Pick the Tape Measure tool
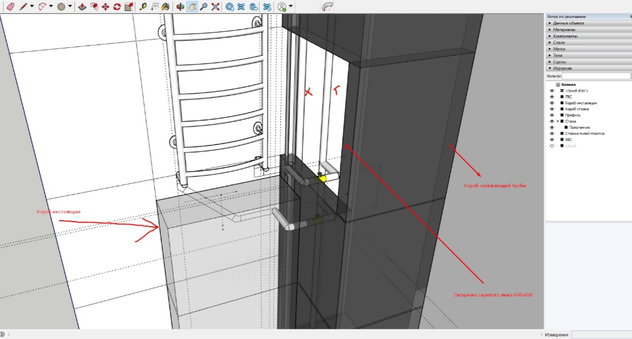 pyautogui.click(x=143, y=7)
